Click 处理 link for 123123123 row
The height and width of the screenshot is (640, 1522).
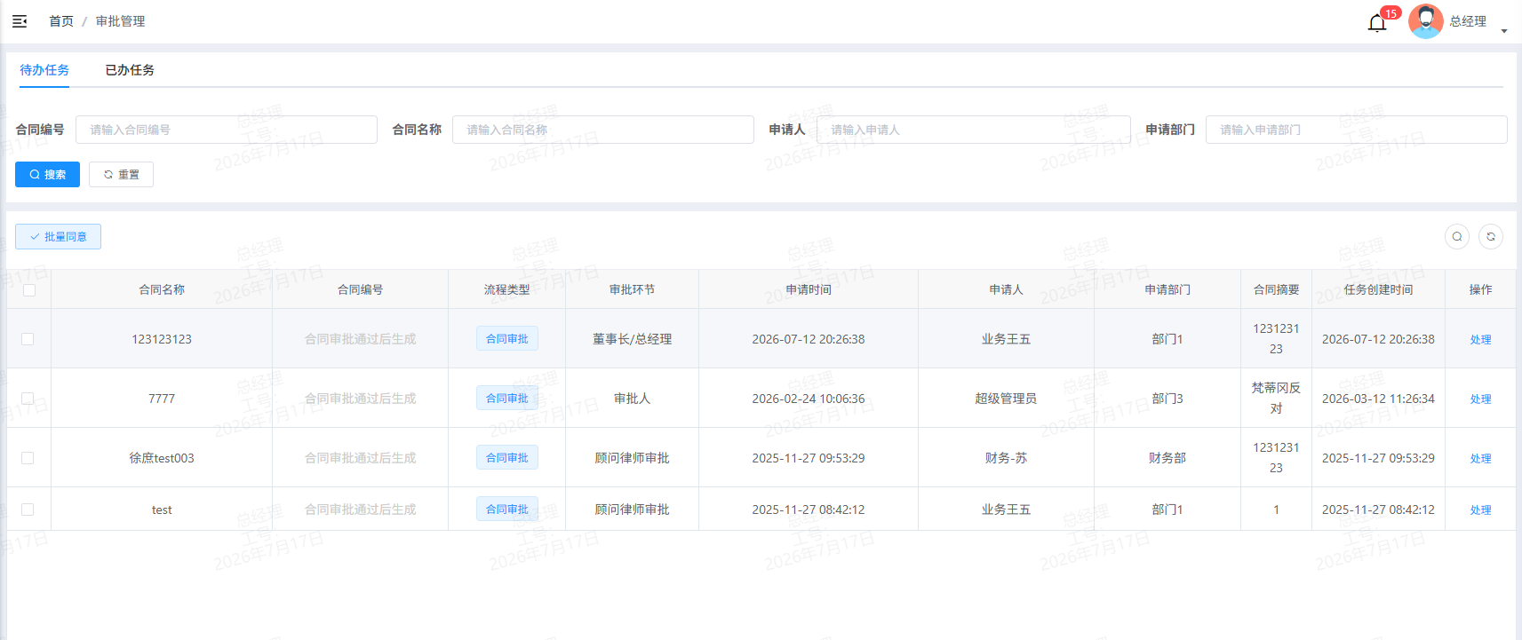point(1480,339)
